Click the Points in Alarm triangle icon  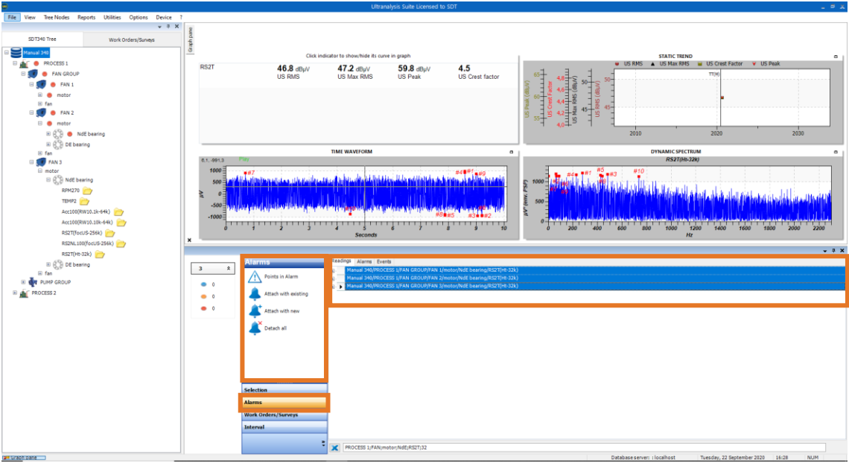click(x=255, y=277)
